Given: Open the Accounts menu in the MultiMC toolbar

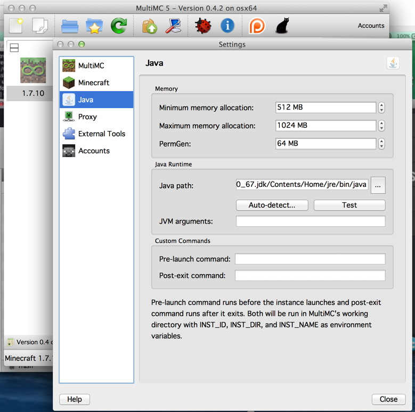Looking at the screenshot, I should (x=371, y=26).
